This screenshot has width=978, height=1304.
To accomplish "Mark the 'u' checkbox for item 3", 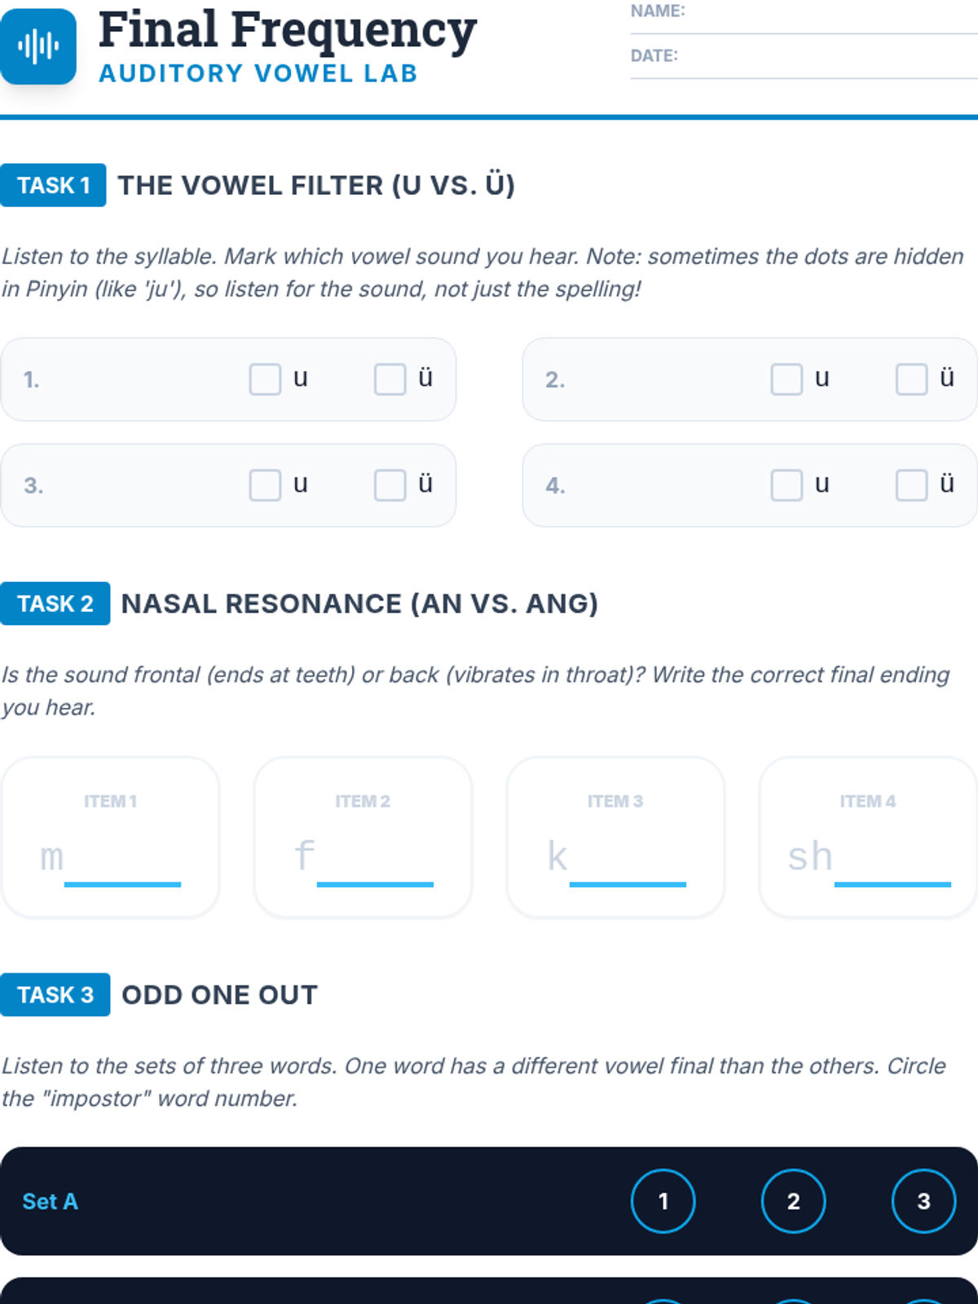I will [265, 485].
